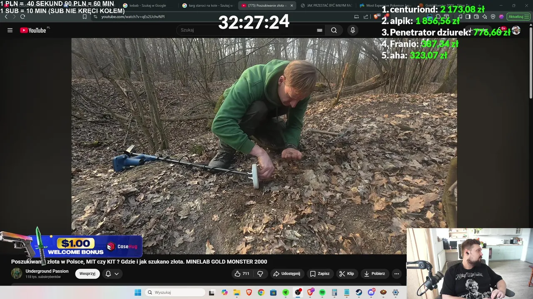Start voice search with the microphone icon
The image size is (533, 299).
(353, 30)
